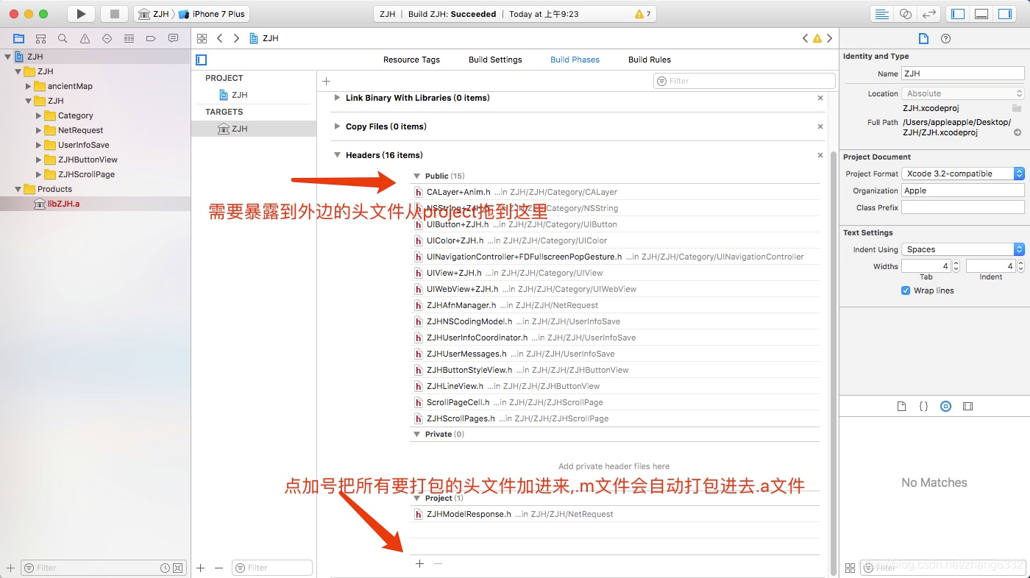1030x578 pixels.
Task: Select ZJH target under TARGETS
Action: (254, 129)
